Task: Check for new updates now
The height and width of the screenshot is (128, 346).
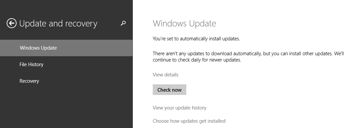Action: pyautogui.click(x=169, y=90)
